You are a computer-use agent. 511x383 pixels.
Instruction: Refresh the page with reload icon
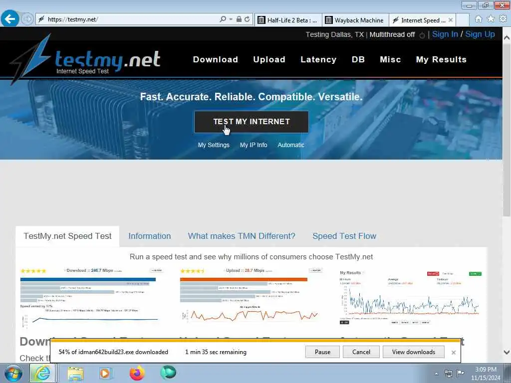(248, 19)
